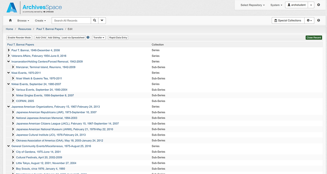The image size is (327, 174).
Task: Open Nikkei Events, September 24, 1980-2007
Action: [x=36, y=84]
